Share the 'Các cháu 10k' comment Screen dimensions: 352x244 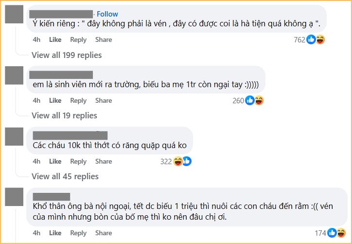coord(104,161)
